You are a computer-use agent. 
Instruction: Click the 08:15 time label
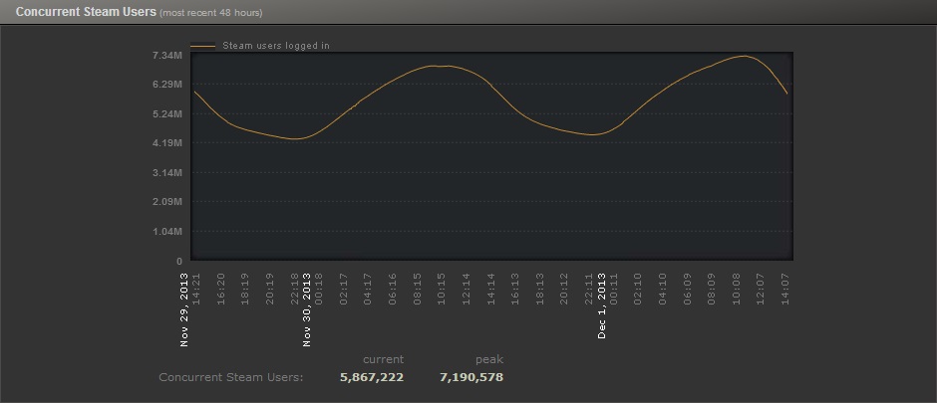[417, 290]
